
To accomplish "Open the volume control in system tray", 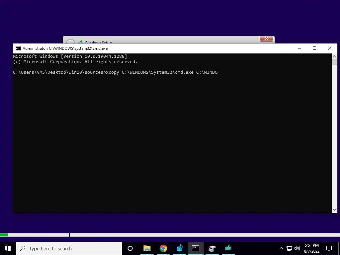I will click(x=297, y=248).
